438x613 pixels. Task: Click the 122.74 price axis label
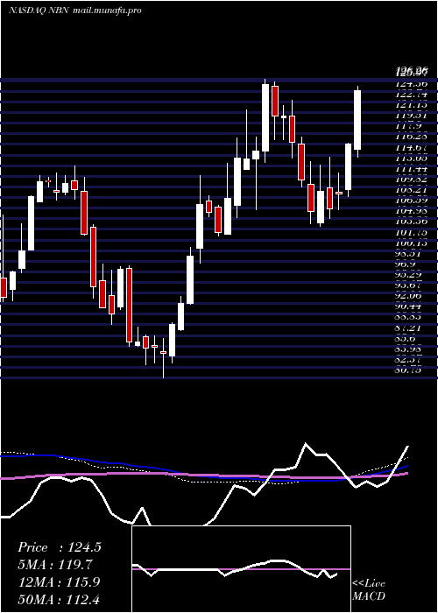tap(412, 94)
